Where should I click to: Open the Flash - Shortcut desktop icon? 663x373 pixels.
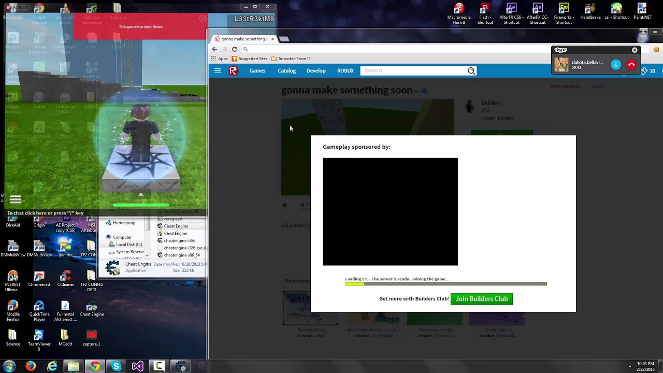(x=485, y=14)
